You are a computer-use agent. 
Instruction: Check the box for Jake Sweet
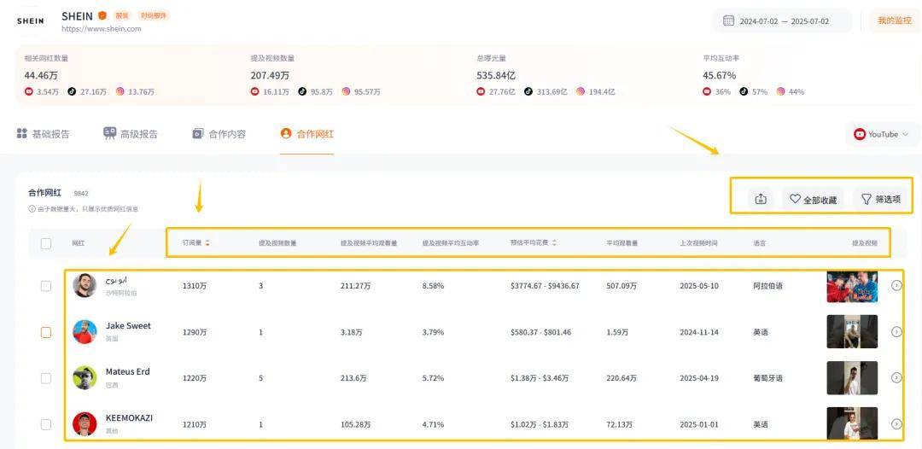(46, 332)
